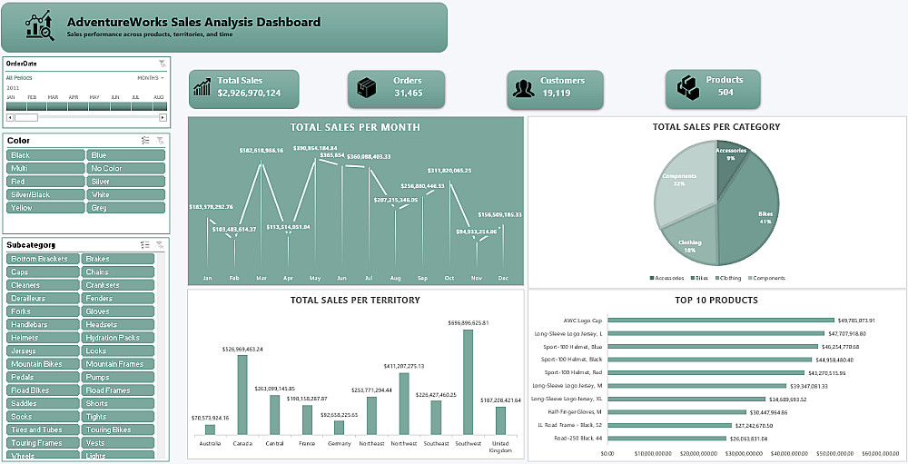Clear the Color slicer filter
Screen dimensions: 908x464
pyautogui.click(x=161, y=141)
